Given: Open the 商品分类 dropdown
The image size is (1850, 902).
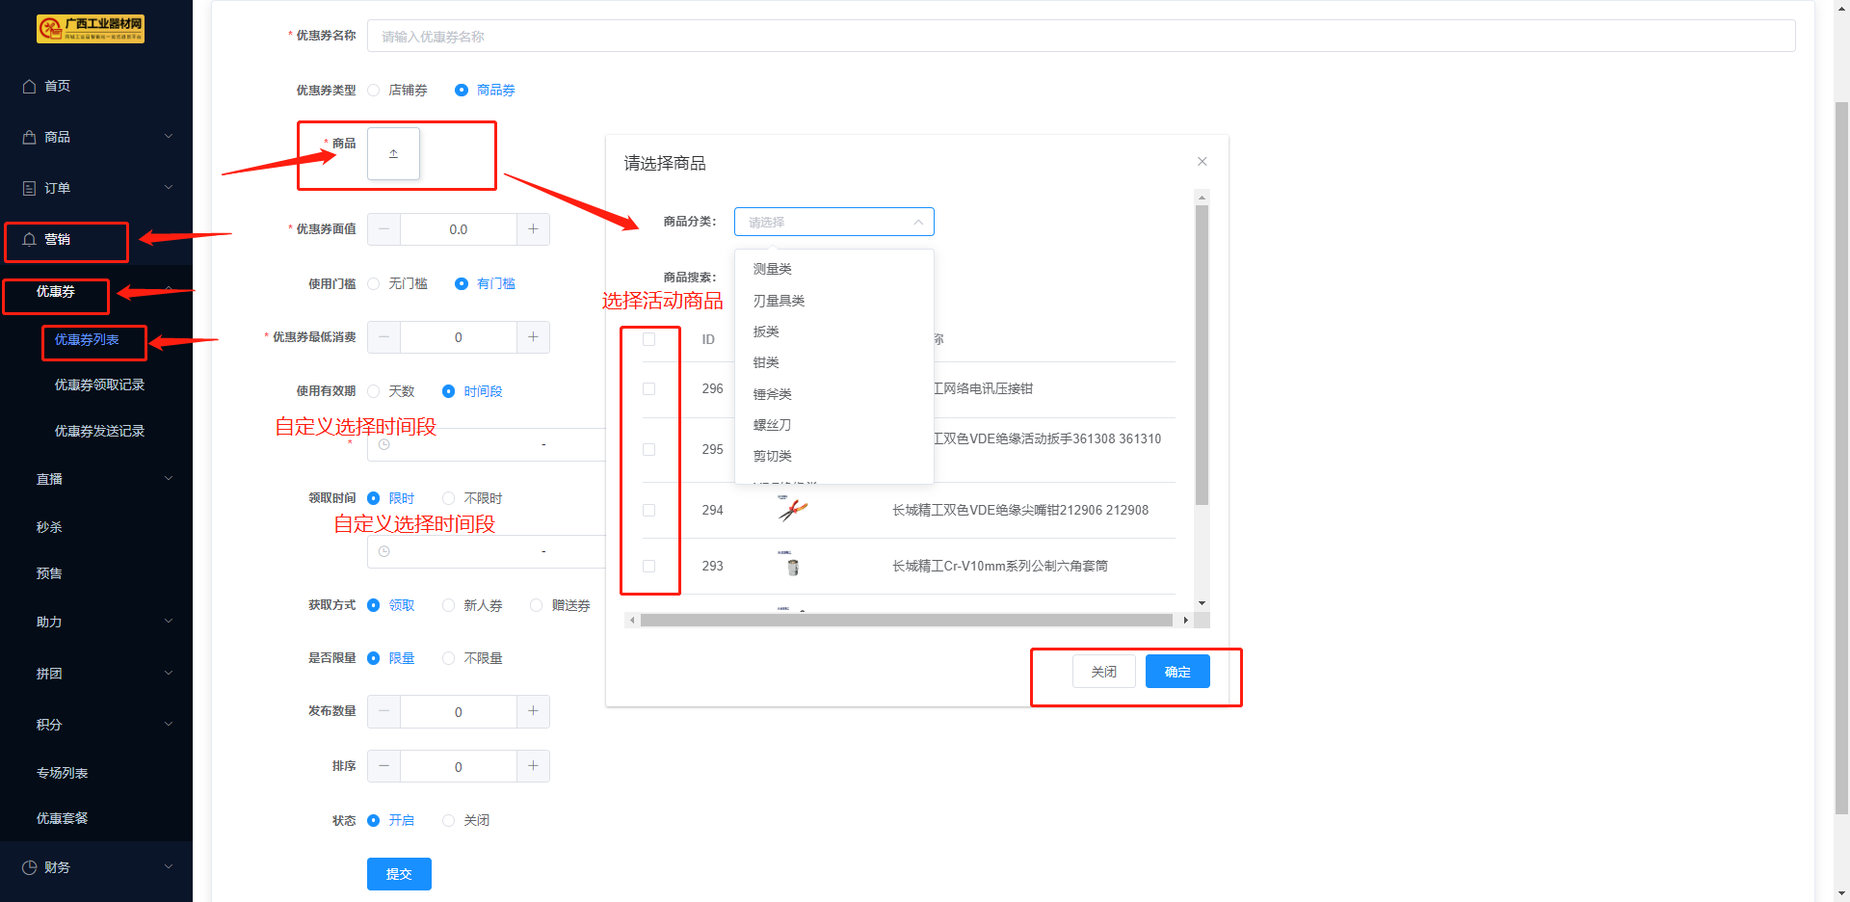Looking at the screenshot, I should [x=833, y=222].
